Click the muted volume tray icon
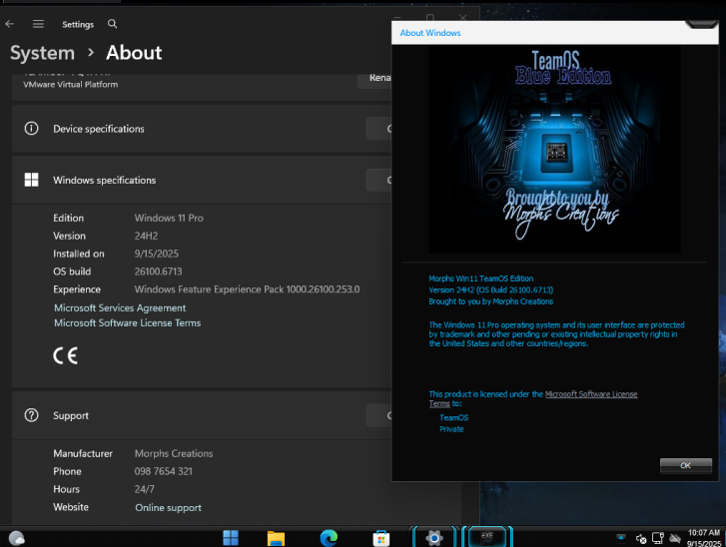 click(641, 538)
